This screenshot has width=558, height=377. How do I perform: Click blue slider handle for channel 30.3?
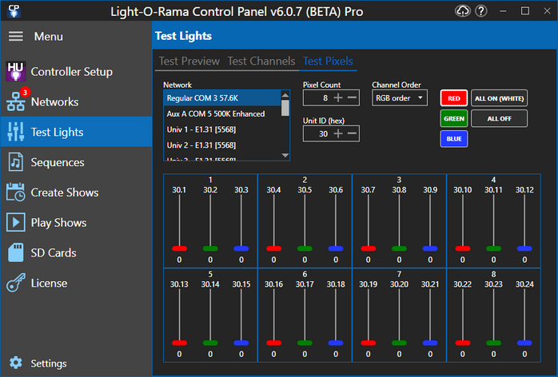[241, 248]
